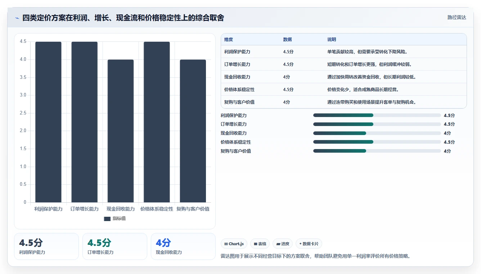This screenshot has height=274, width=481.
Task: Click the 现金回收能力 x-axis label
Action: pos(121,209)
